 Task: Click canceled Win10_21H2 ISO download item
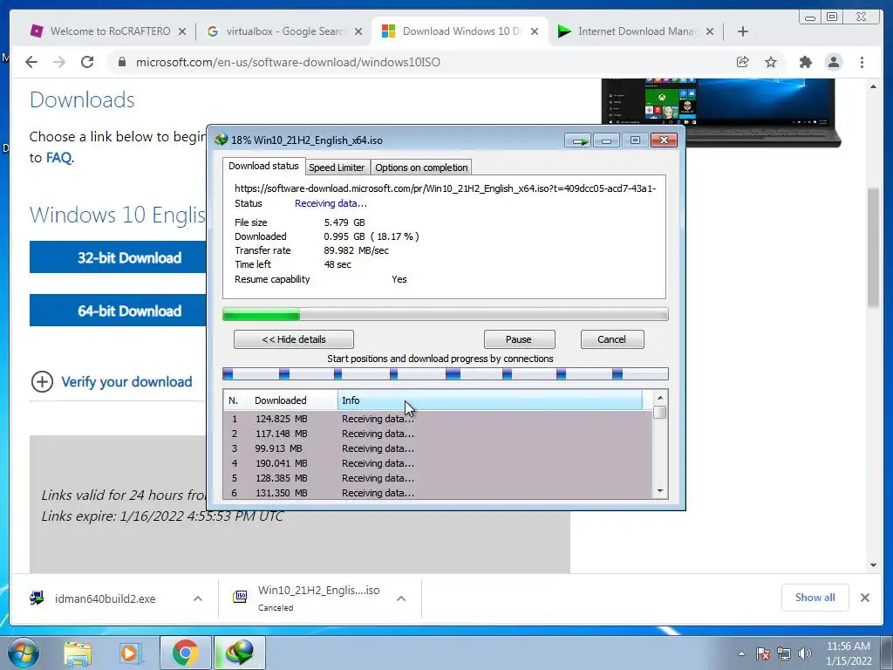click(308, 598)
